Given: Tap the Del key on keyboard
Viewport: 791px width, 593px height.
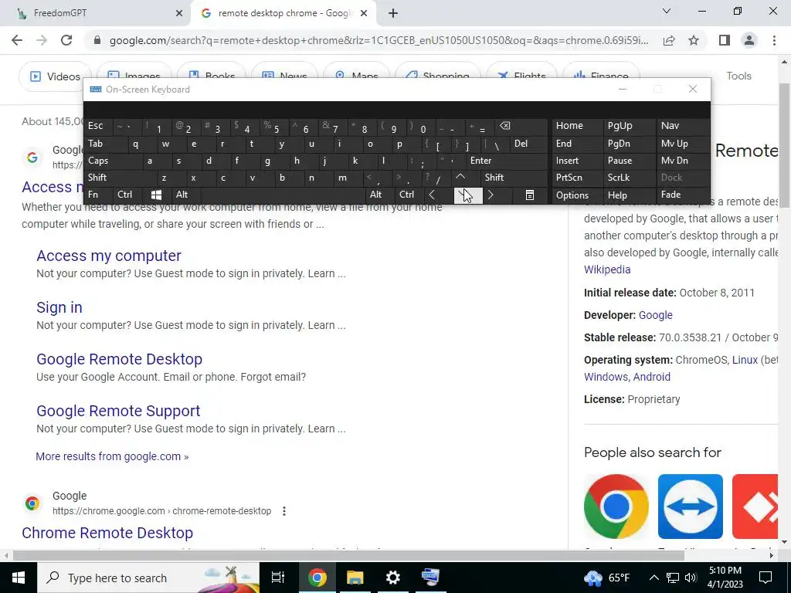Looking at the screenshot, I should (528, 144).
